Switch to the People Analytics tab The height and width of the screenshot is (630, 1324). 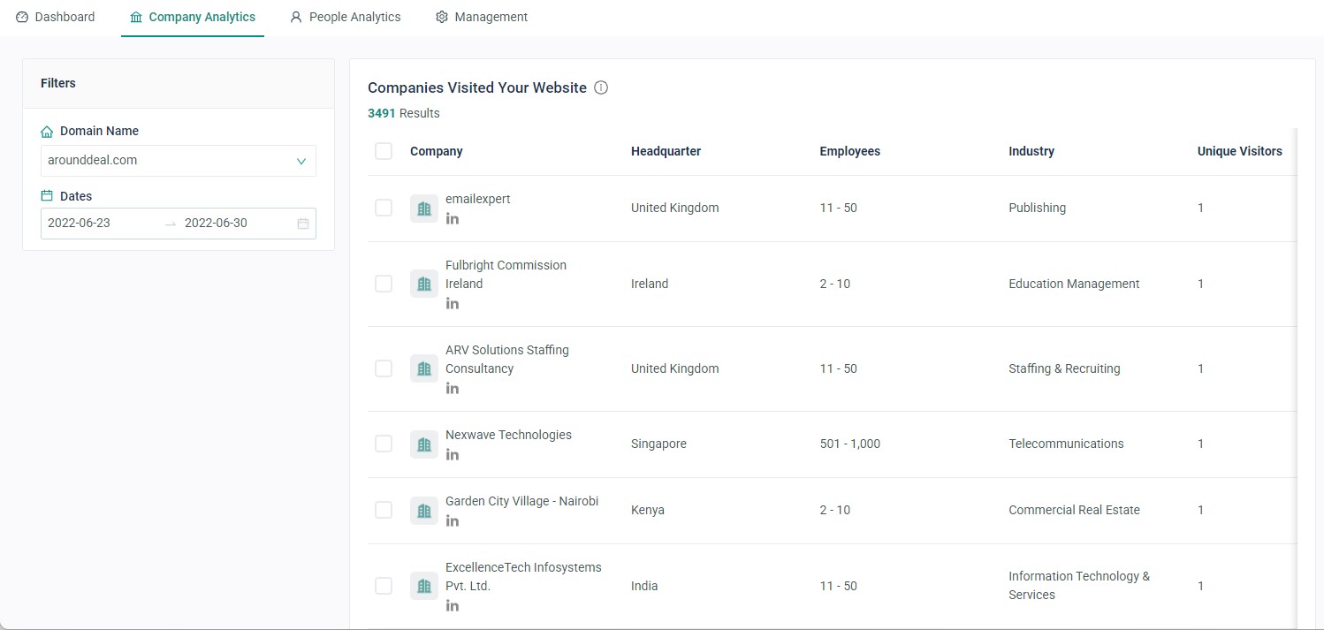pyautogui.click(x=345, y=17)
